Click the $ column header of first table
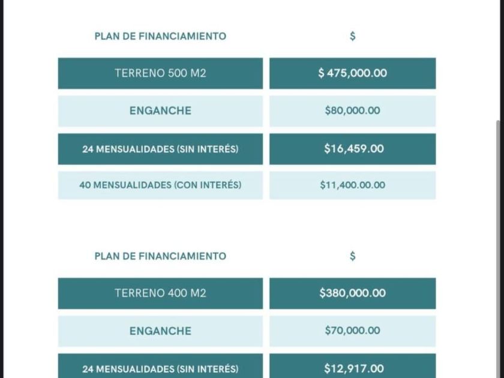 tap(353, 36)
